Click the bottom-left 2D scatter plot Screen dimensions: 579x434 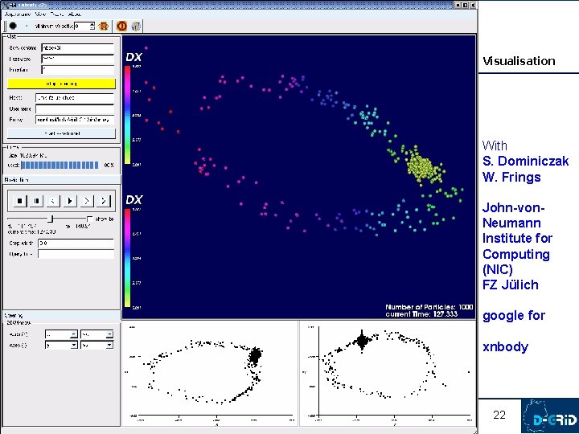click(x=210, y=374)
